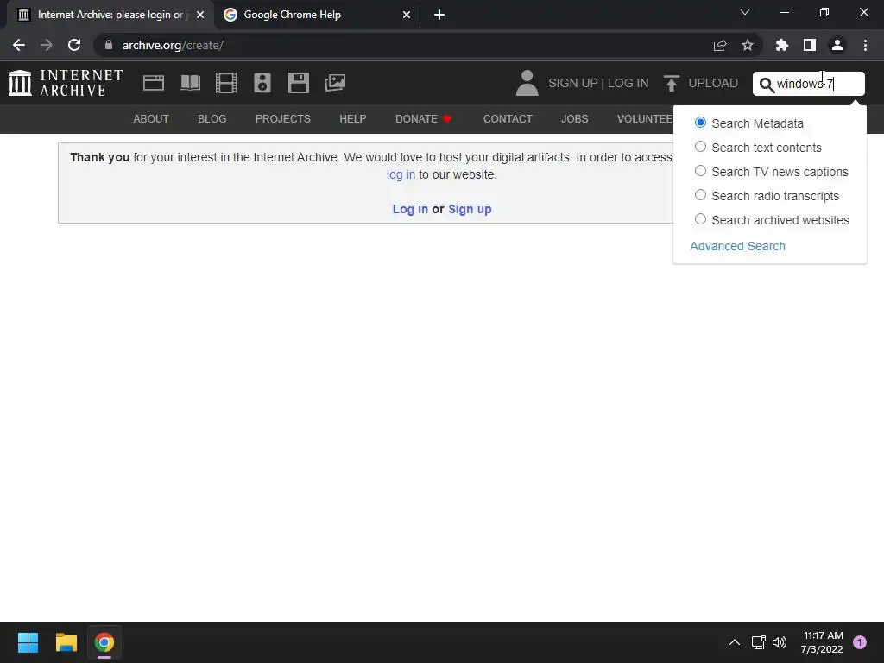Click the share page icon
Screen dimensions: 884x663
pyautogui.click(x=720, y=45)
